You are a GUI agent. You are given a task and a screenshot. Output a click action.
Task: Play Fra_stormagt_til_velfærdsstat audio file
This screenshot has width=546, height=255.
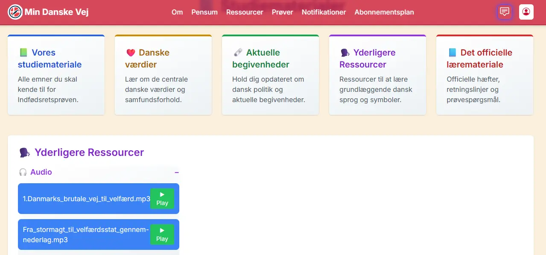coord(162,234)
